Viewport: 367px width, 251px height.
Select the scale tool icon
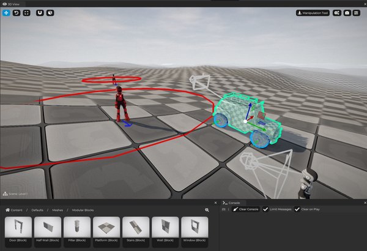coord(26,12)
